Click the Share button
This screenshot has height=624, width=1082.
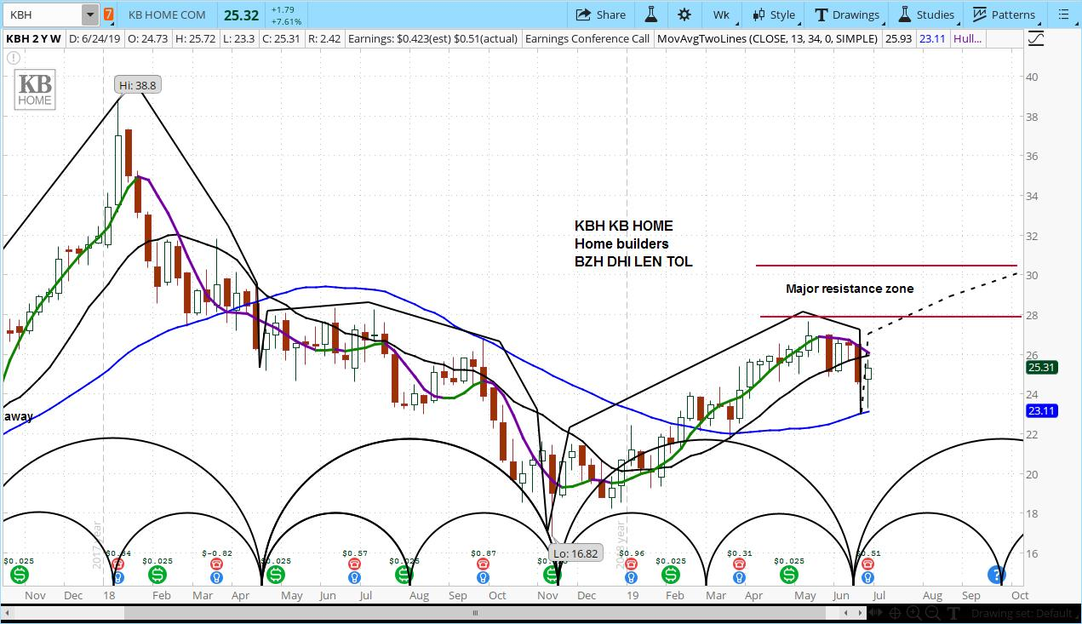[x=601, y=14]
